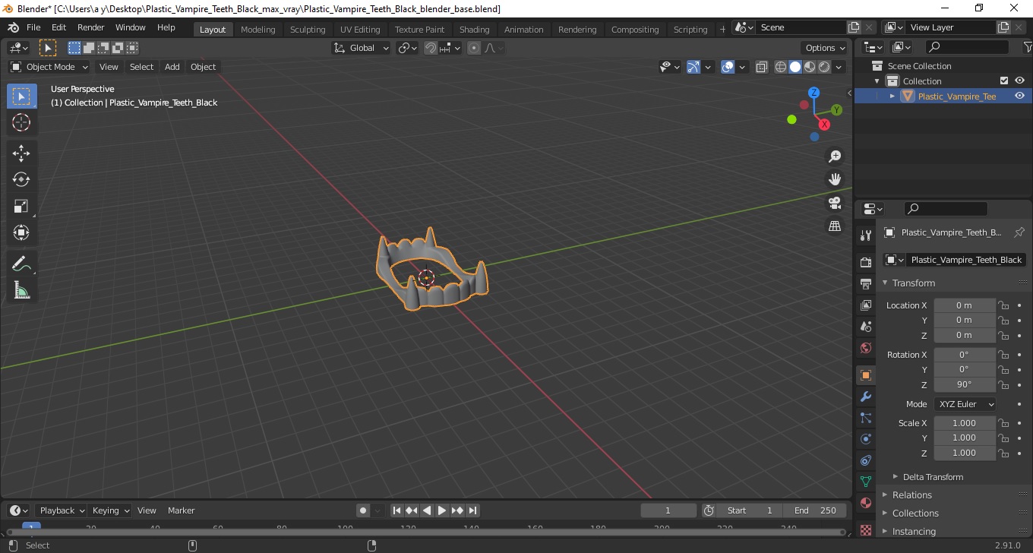Select the Measure ruler tool
The width and height of the screenshot is (1033, 553).
click(x=21, y=290)
